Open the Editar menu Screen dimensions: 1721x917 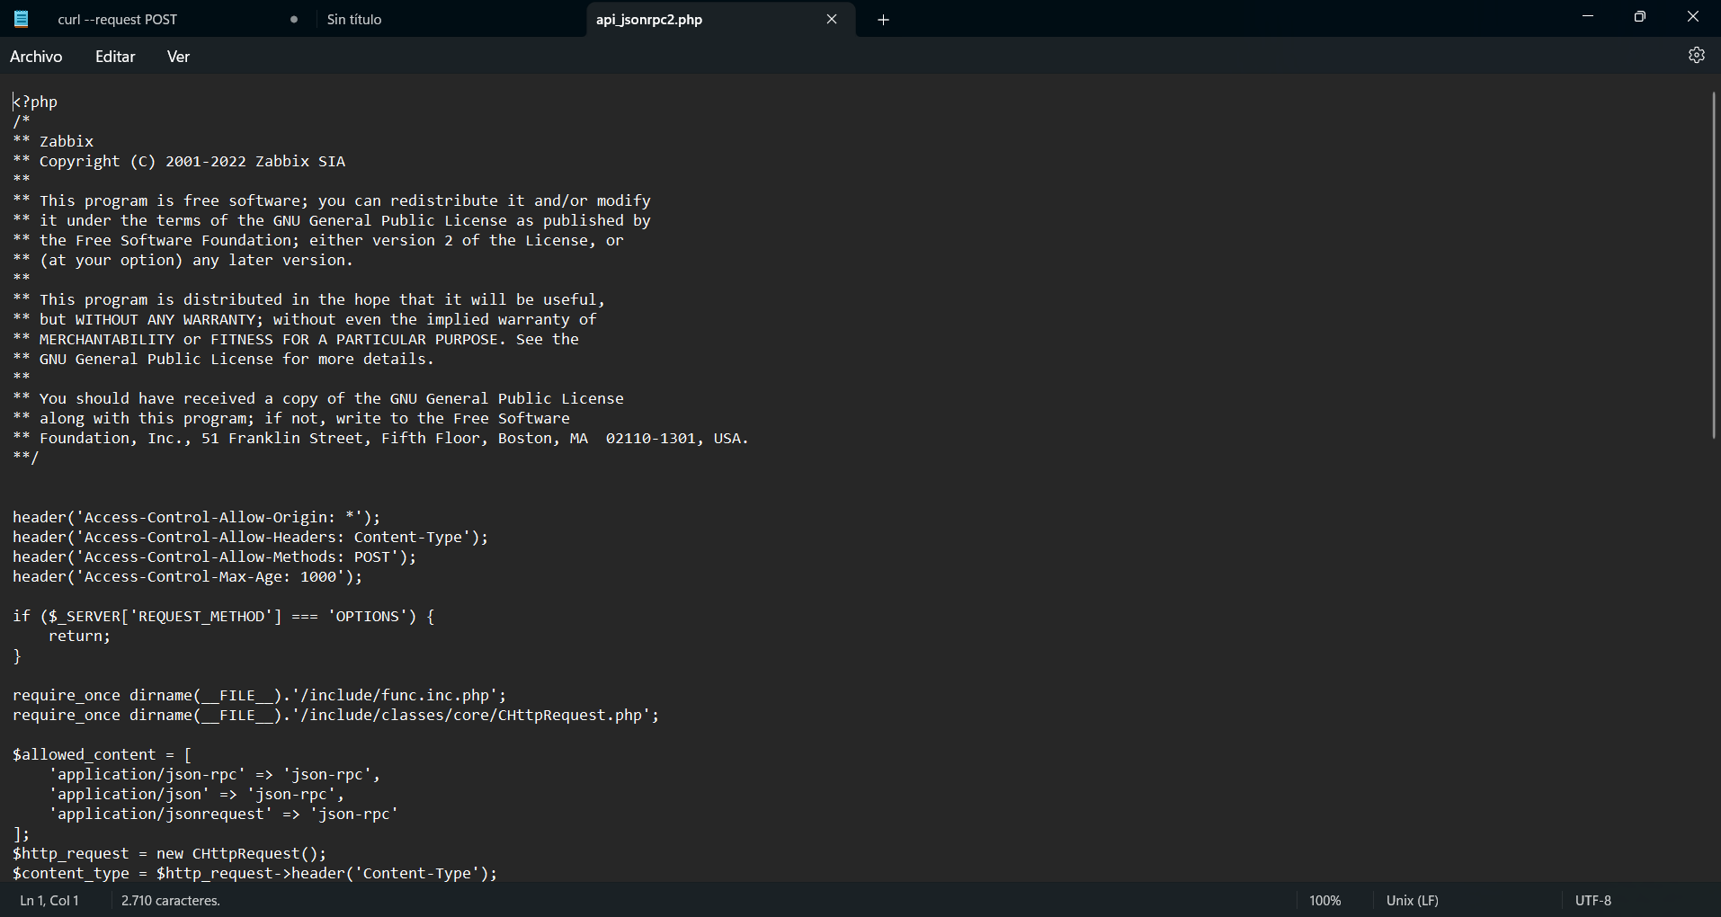[x=115, y=57]
